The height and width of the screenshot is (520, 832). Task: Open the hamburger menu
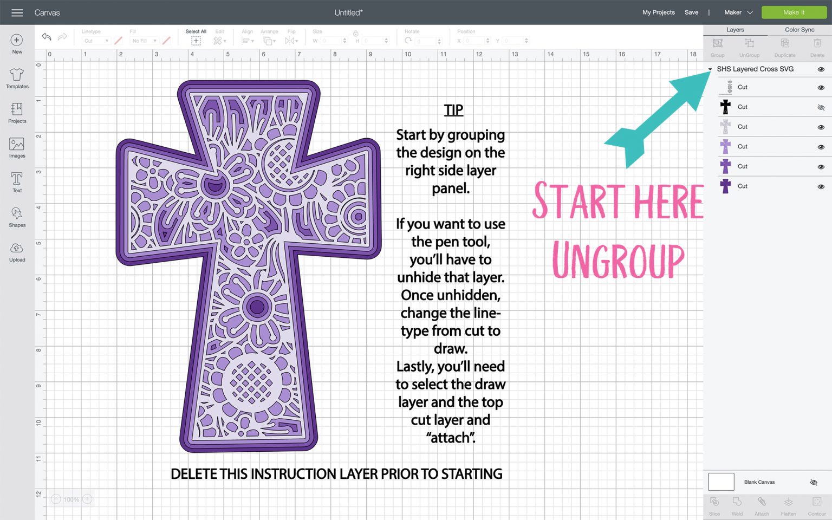point(17,12)
